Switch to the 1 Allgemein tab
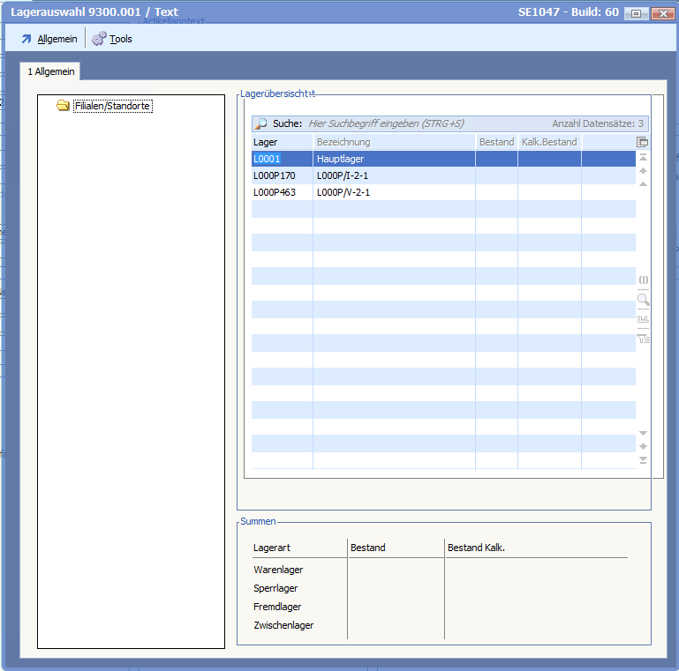The image size is (679, 671). (x=51, y=71)
